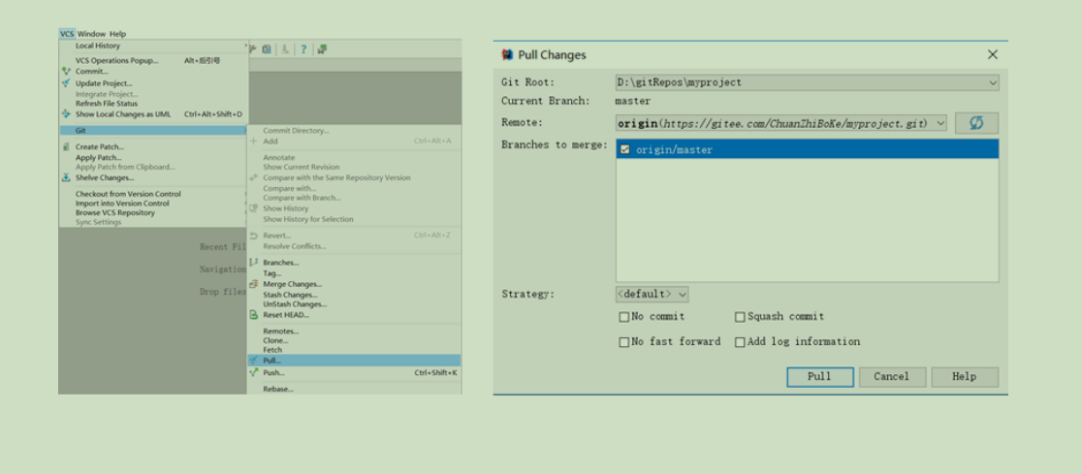The image size is (1082, 474).
Task: Close the Pull Changes dialog
Action: point(992,54)
